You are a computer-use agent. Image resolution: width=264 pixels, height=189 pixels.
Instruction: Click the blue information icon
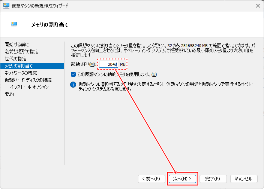pos(73,85)
